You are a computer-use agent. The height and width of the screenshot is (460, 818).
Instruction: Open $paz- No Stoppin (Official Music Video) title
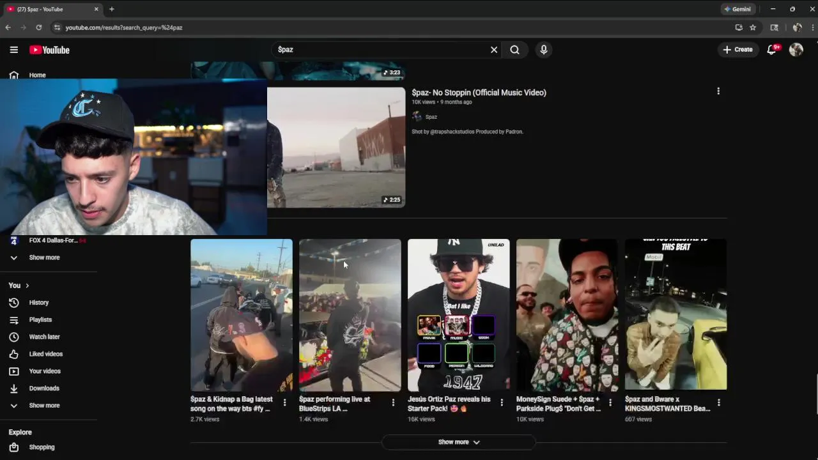479,93
